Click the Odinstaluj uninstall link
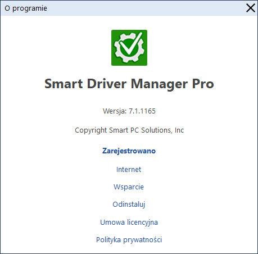 tap(129, 205)
